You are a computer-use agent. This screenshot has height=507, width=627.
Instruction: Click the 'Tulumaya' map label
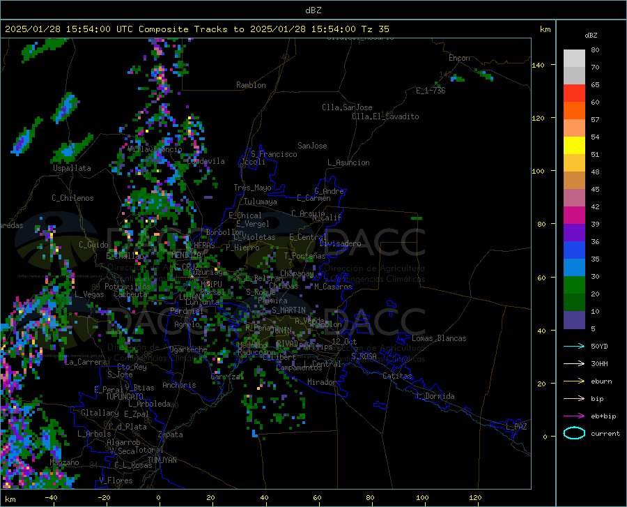point(261,202)
